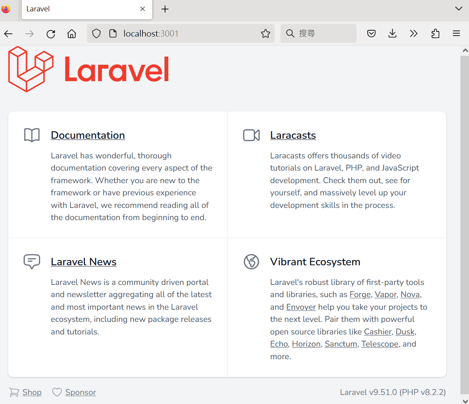This screenshot has width=469, height=404.
Task: Open the Forge link
Action: pyautogui.click(x=360, y=294)
